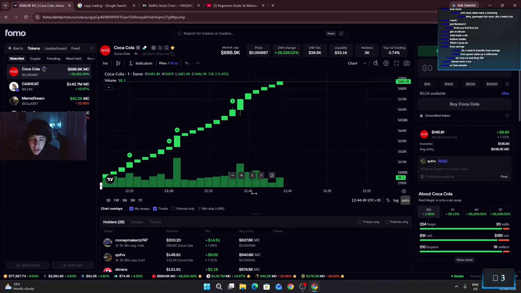
Task: Reset the chart view
Action: [x=272, y=175]
